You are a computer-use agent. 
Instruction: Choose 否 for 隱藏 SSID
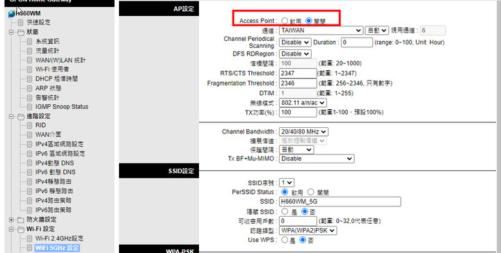[305, 211]
